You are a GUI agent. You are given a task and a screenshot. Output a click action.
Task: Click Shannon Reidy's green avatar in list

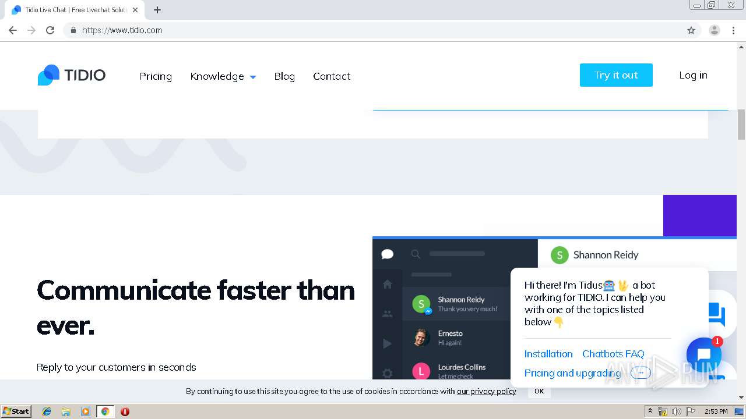click(421, 304)
